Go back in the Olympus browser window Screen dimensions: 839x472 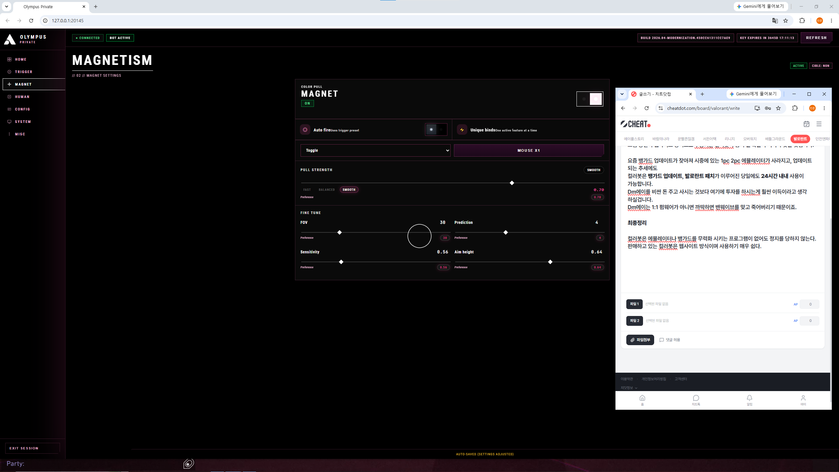(x=8, y=21)
